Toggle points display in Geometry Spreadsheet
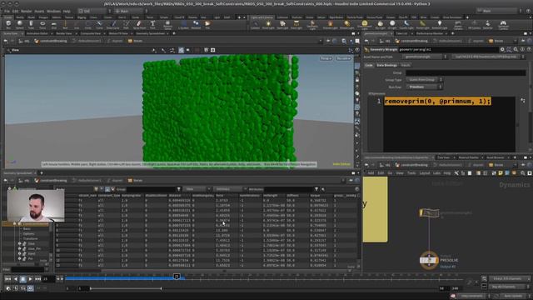The image size is (533, 300). pos(97,189)
